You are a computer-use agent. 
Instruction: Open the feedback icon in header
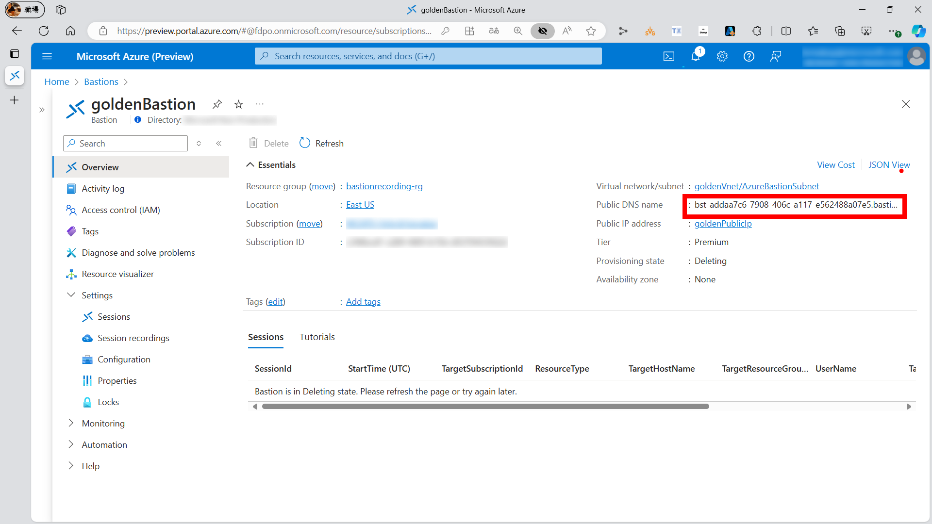pyautogui.click(x=776, y=56)
